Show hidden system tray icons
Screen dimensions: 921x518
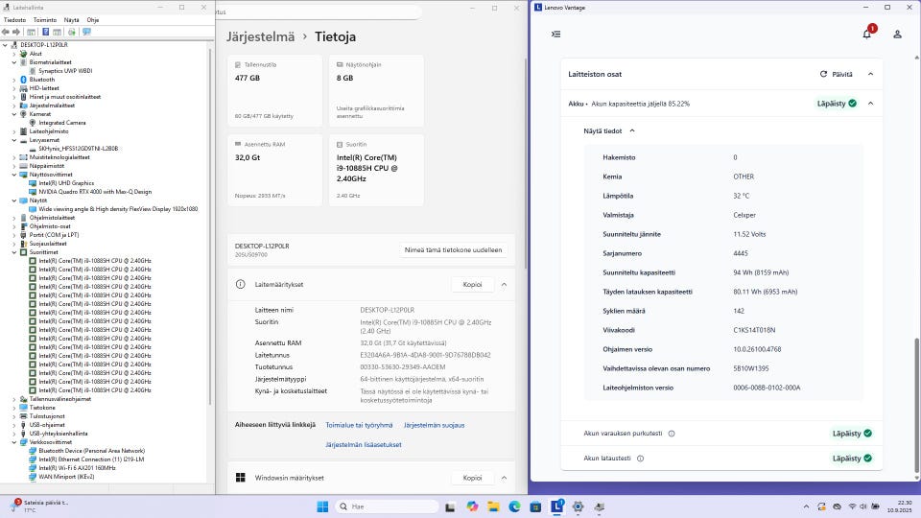coord(806,506)
